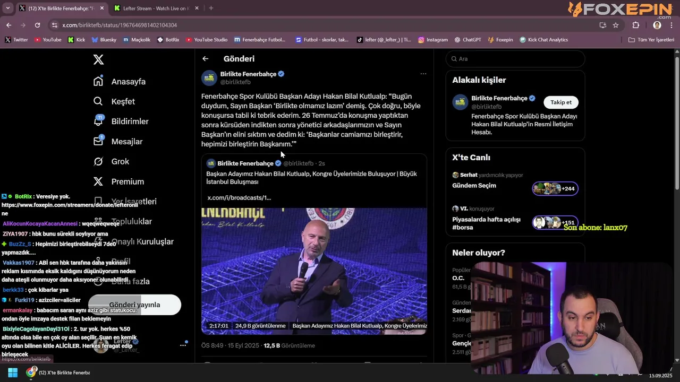Click the Gönderi yayınla button

(x=134, y=305)
